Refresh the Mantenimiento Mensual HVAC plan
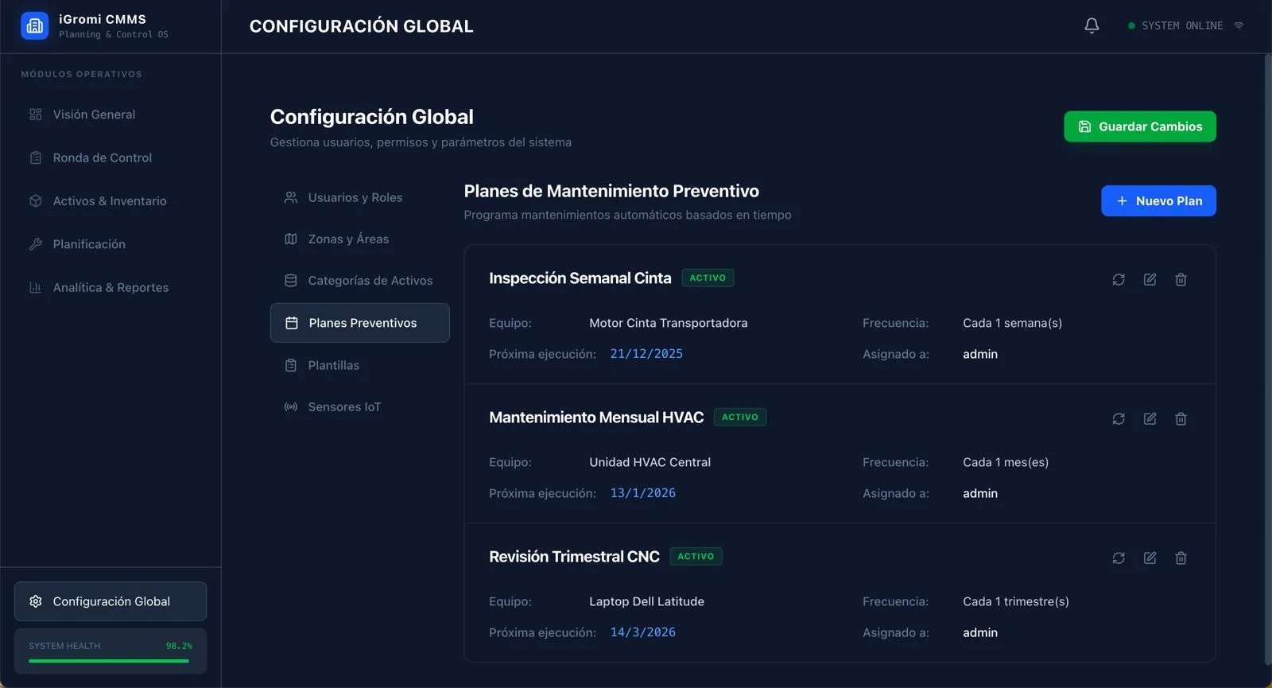 click(1119, 418)
